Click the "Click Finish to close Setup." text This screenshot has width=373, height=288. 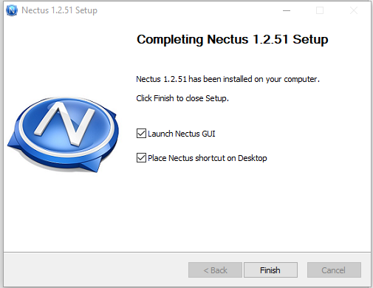182,98
